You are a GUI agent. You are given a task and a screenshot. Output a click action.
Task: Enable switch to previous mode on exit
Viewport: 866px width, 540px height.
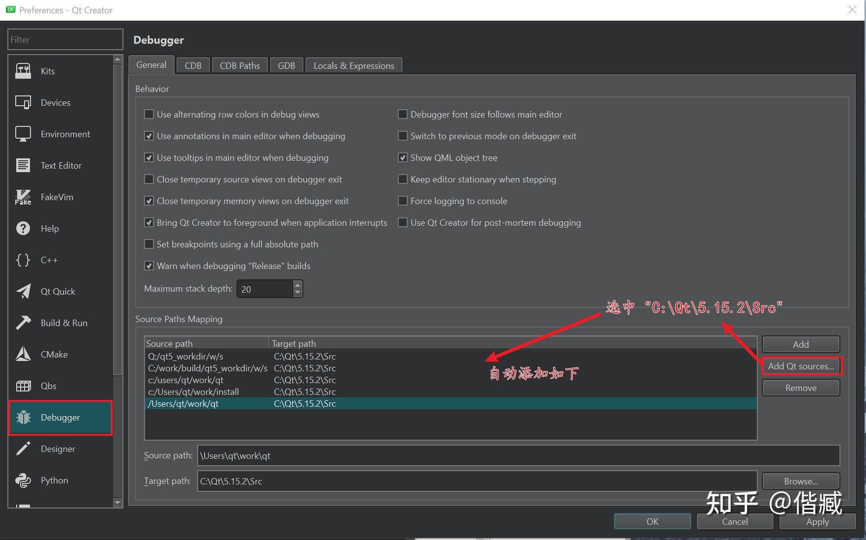click(403, 136)
